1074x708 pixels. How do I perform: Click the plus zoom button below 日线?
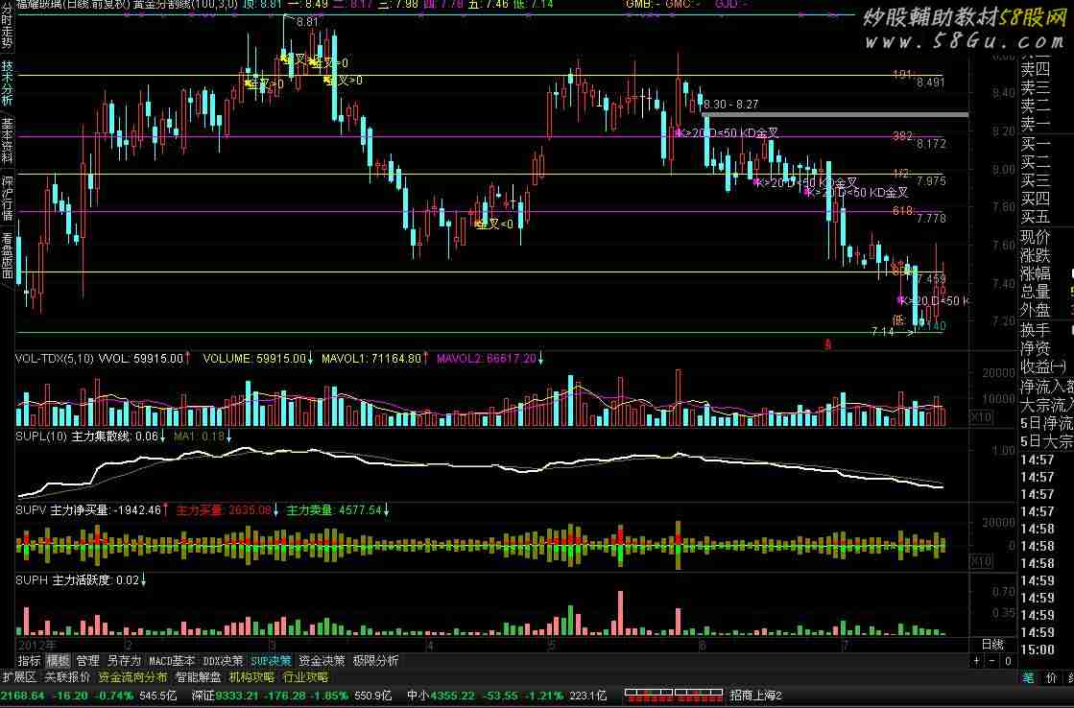[x=977, y=661]
